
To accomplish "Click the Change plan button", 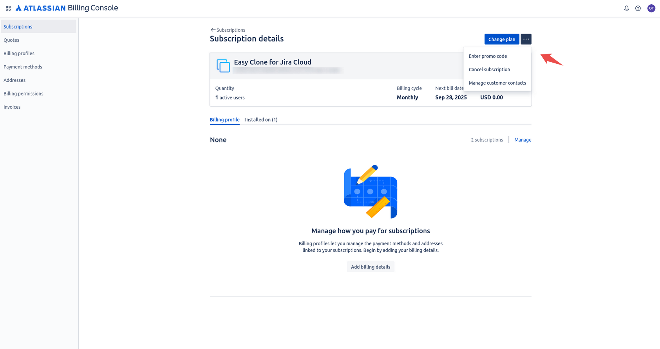I will point(502,39).
